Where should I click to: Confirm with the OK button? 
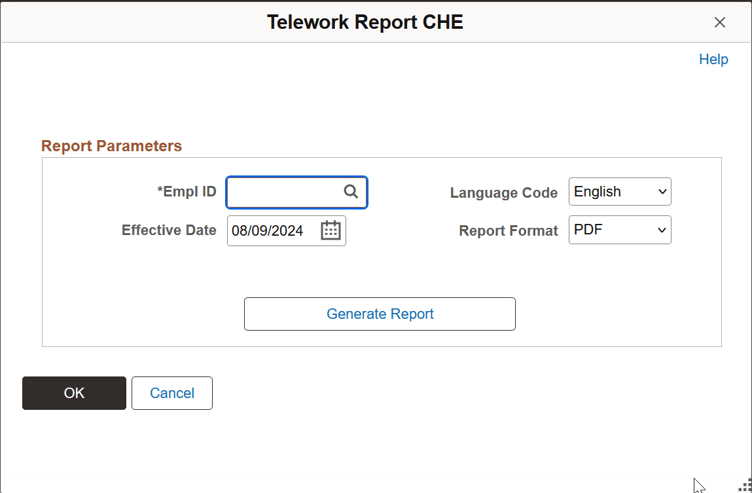74,393
